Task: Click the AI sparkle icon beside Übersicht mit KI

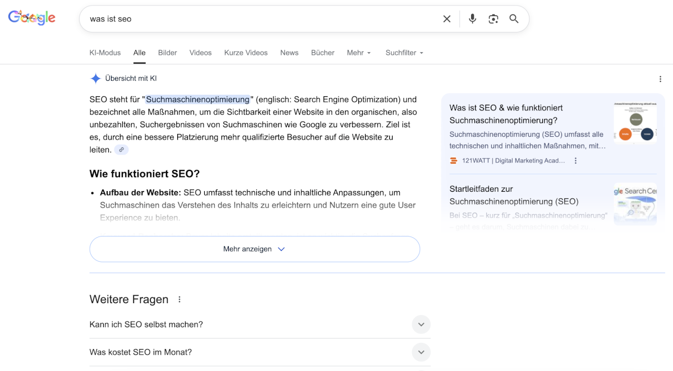Action: click(x=95, y=78)
